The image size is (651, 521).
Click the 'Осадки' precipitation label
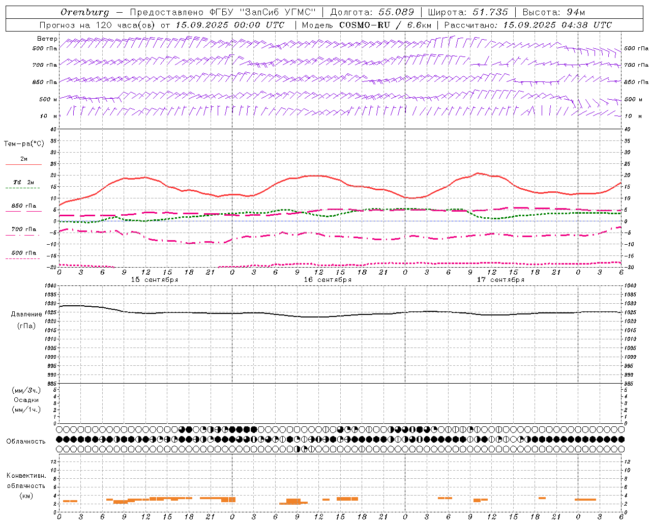pyautogui.click(x=26, y=400)
